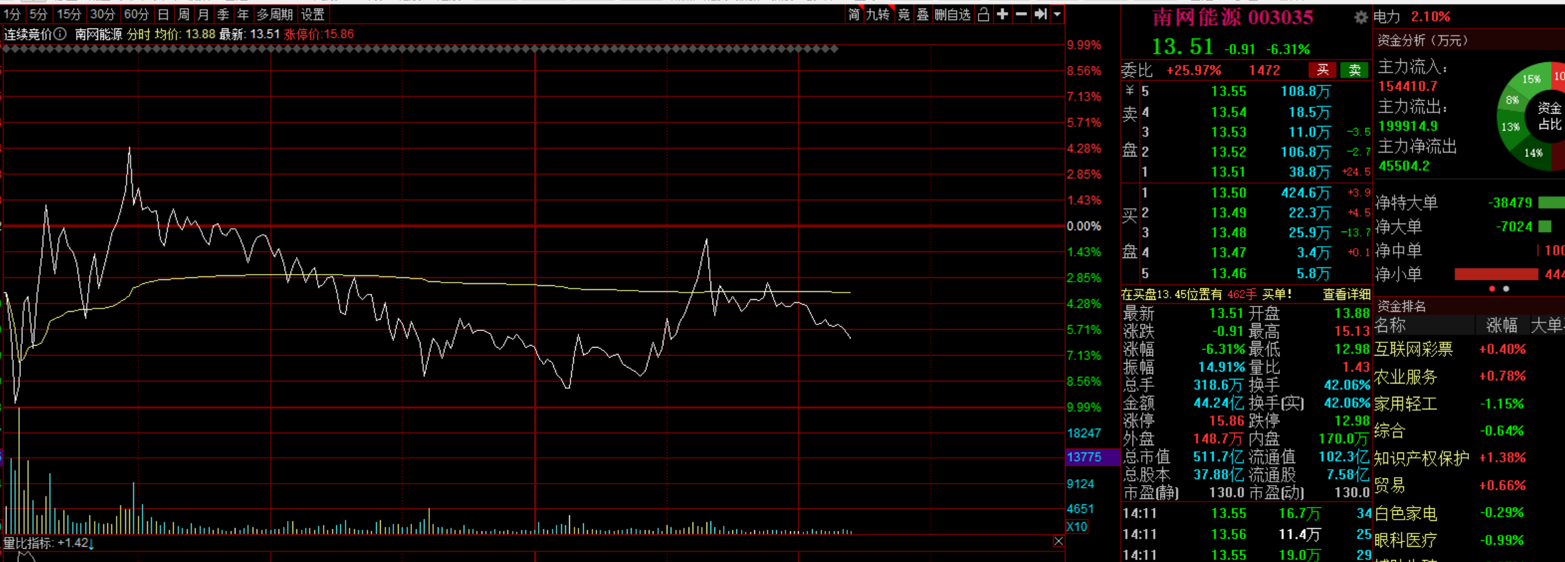The height and width of the screenshot is (562, 1565).
Task: Click 删自选 to remove from watchlist
Action: tap(953, 14)
